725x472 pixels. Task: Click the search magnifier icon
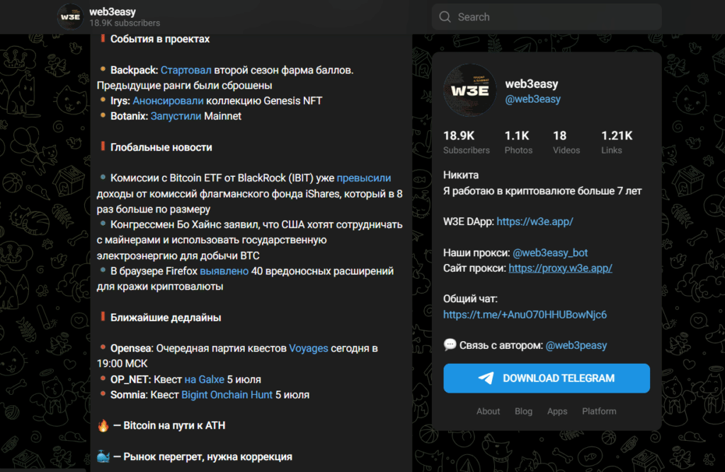[445, 17]
